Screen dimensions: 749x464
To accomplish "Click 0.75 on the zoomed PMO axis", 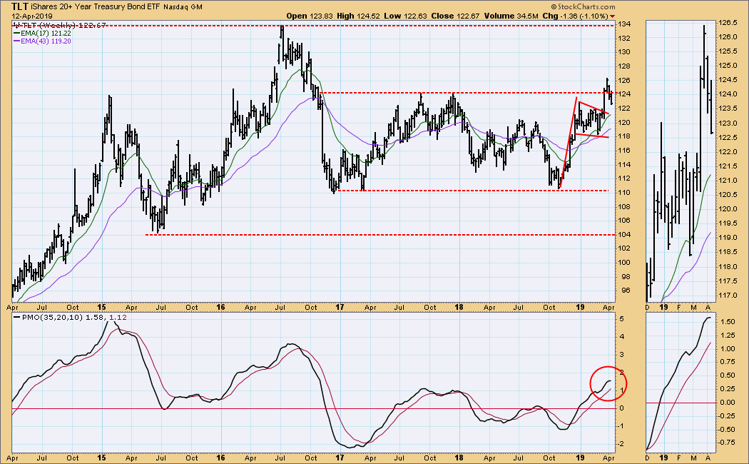I will point(728,362).
